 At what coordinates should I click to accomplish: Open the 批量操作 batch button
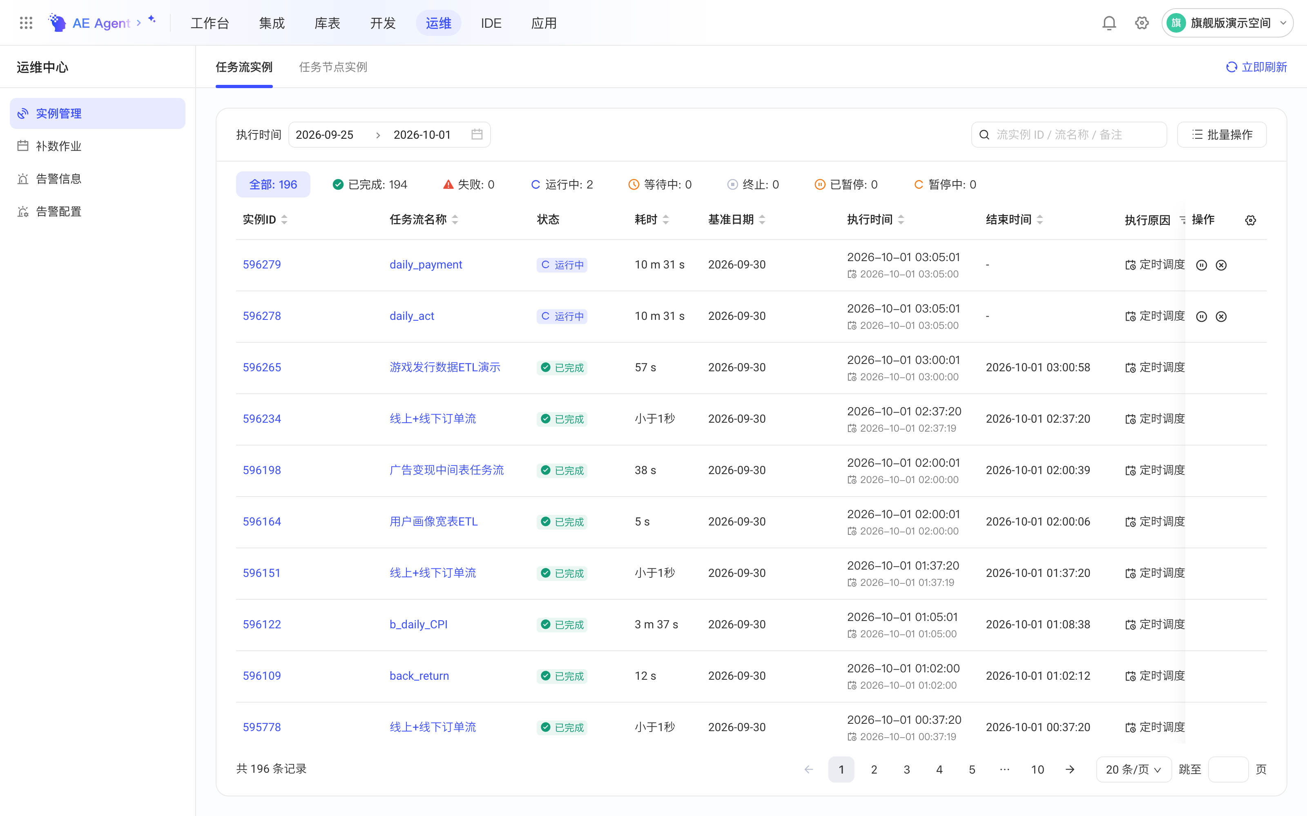[x=1222, y=134]
